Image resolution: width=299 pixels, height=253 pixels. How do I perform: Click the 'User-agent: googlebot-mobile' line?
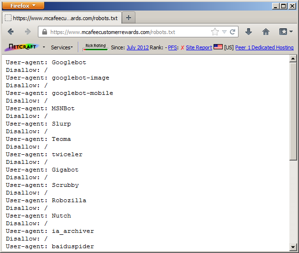(x=60, y=93)
